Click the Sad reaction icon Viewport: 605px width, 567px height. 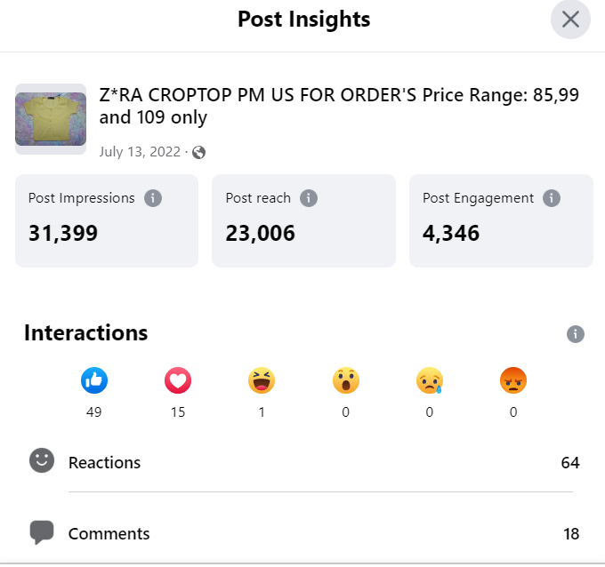pos(429,381)
